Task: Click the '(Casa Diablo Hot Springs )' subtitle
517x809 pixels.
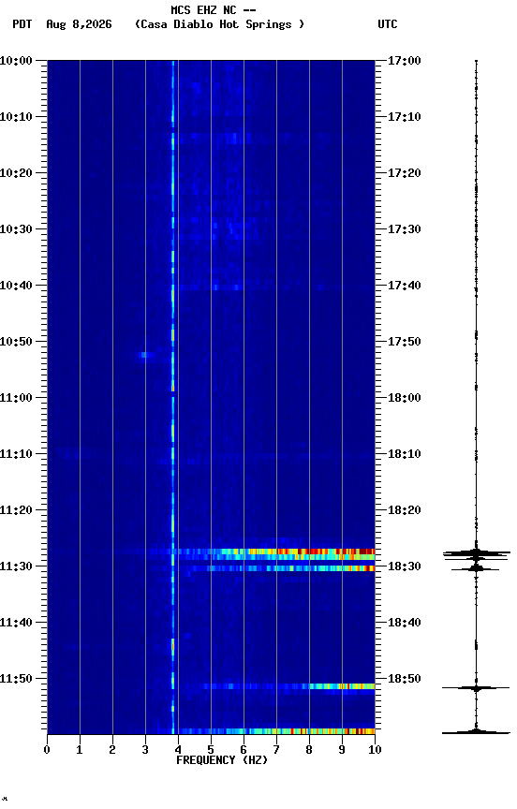Action: 220,24
